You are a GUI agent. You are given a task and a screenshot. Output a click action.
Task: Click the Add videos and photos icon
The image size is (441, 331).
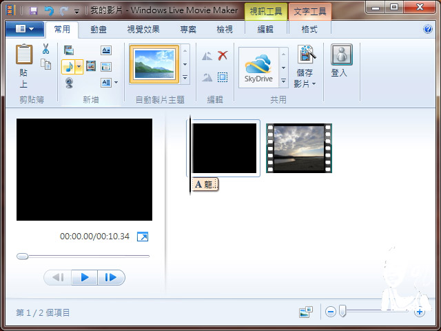pos(69,50)
